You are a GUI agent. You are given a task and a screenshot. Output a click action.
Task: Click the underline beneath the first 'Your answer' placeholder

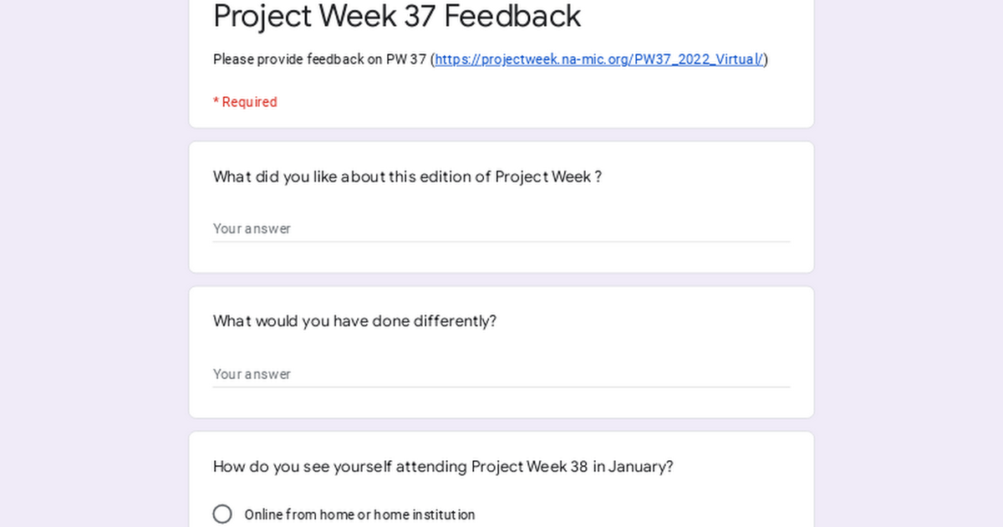click(501, 242)
